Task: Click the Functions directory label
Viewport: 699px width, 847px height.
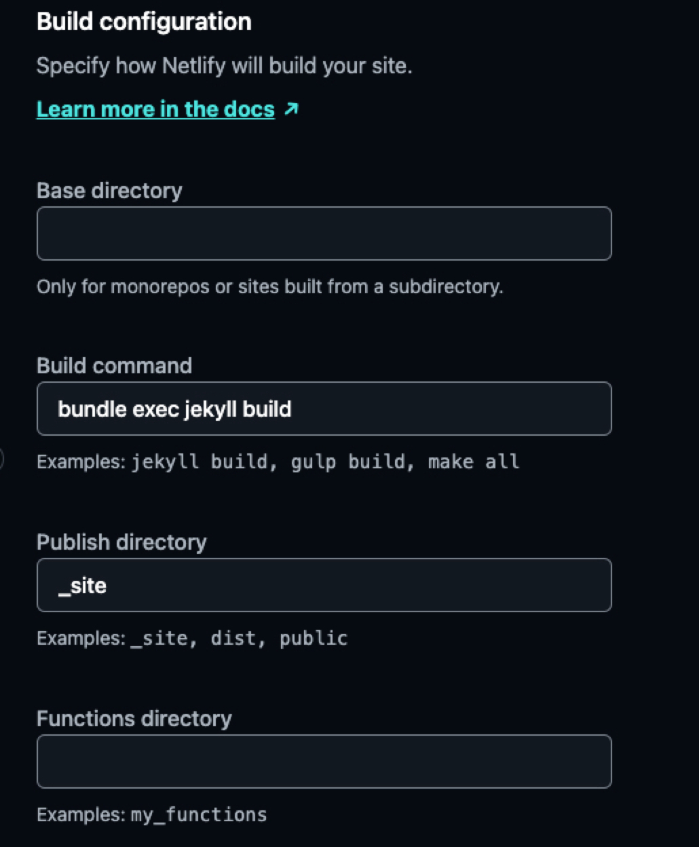Action: 134,718
